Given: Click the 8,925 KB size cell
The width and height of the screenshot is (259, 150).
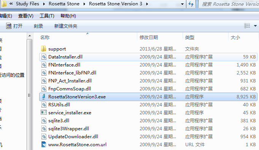Looking at the screenshot, I should (246, 96).
